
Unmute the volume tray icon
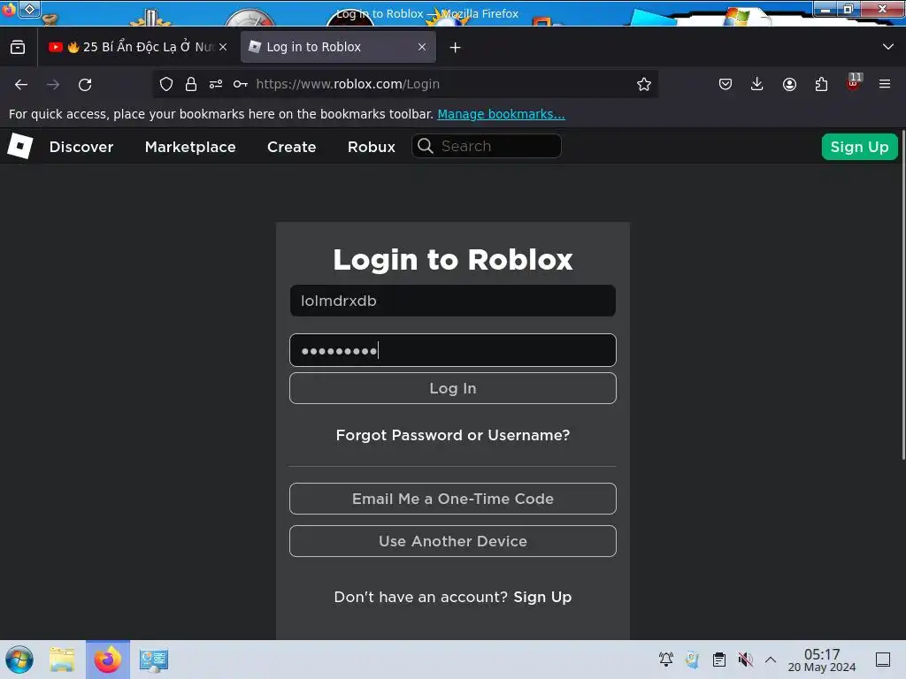pyautogui.click(x=745, y=660)
